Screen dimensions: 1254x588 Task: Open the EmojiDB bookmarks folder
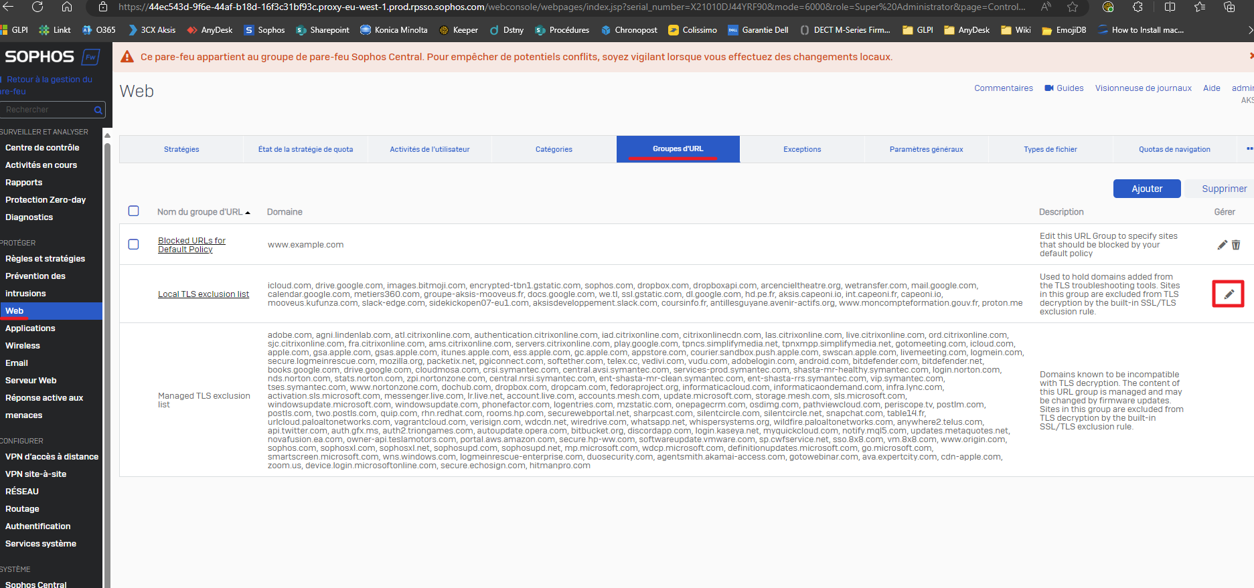(1064, 30)
